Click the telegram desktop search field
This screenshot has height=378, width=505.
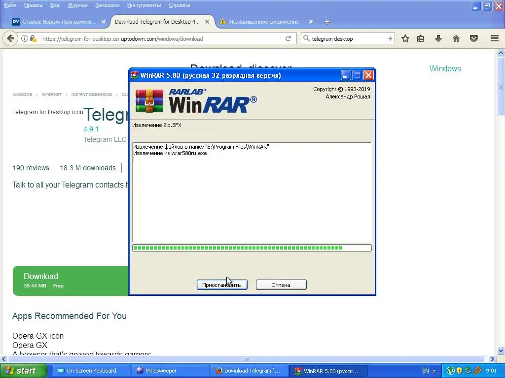pos(348,38)
